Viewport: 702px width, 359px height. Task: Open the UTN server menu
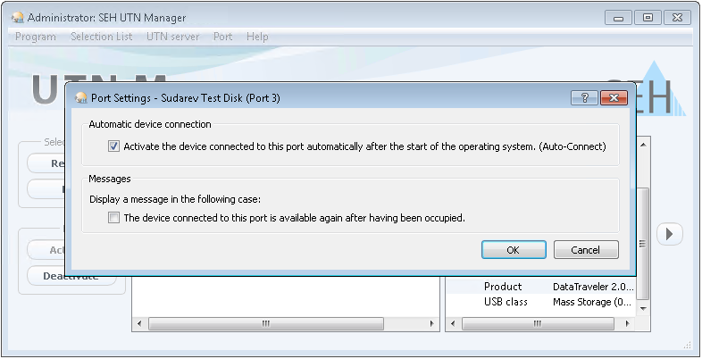coord(172,37)
